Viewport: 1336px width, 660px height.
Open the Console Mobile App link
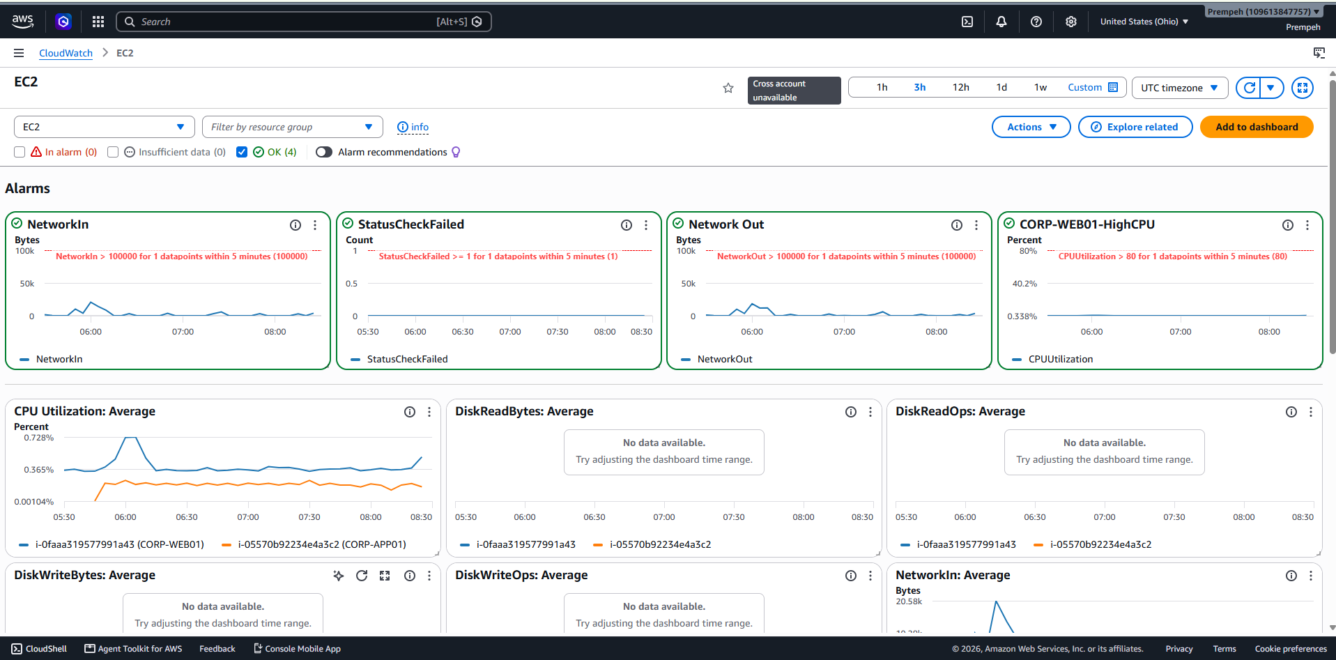click(297, 649)
